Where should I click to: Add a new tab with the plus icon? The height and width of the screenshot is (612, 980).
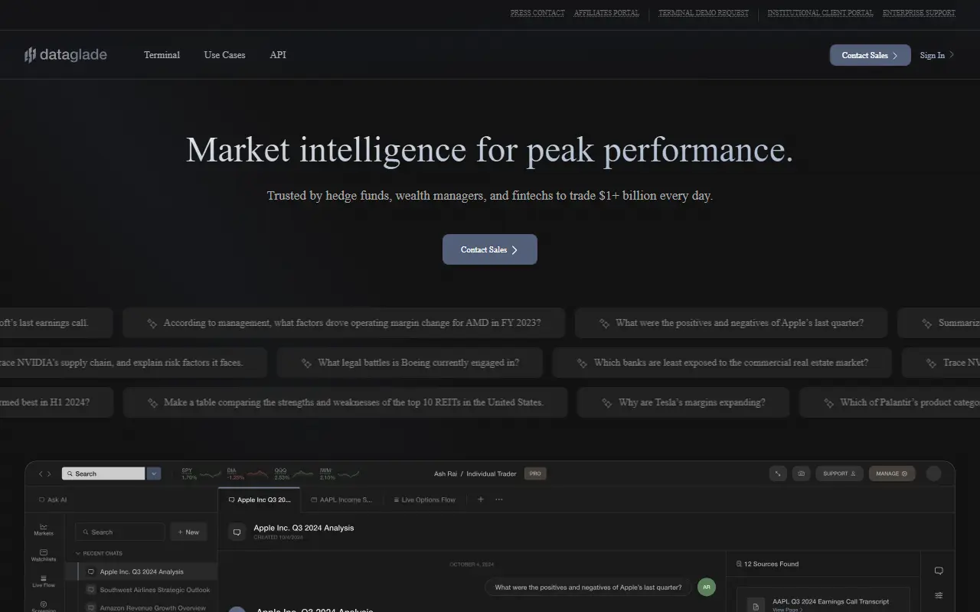pos(481,500)
